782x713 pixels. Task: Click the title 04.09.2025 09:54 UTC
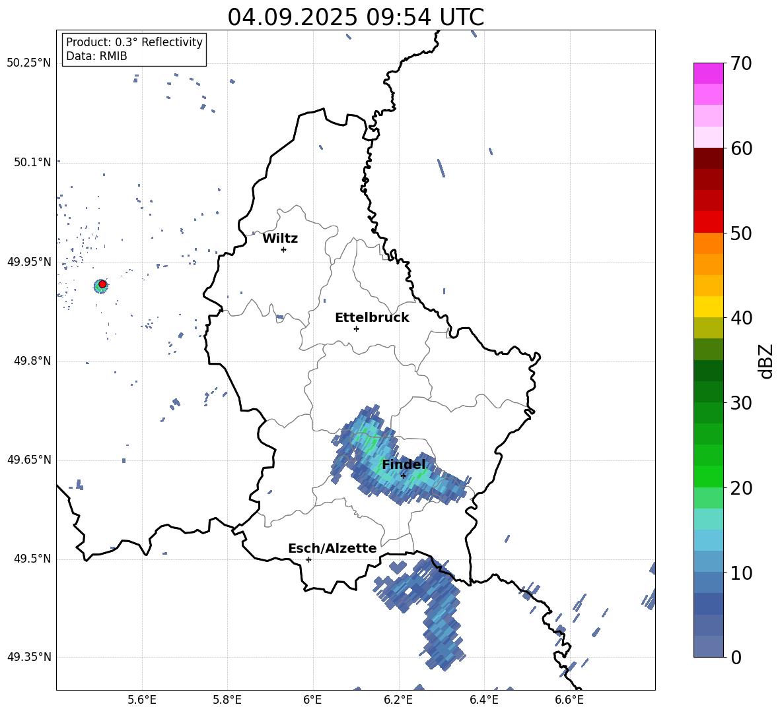(x=355, y=17)
